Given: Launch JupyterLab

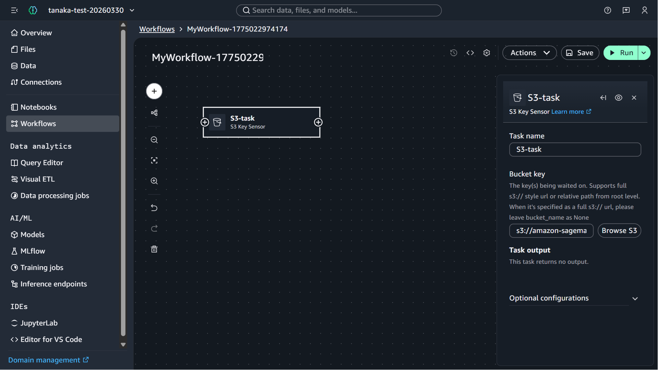Looking at the screenshot, I should point(63,323).
